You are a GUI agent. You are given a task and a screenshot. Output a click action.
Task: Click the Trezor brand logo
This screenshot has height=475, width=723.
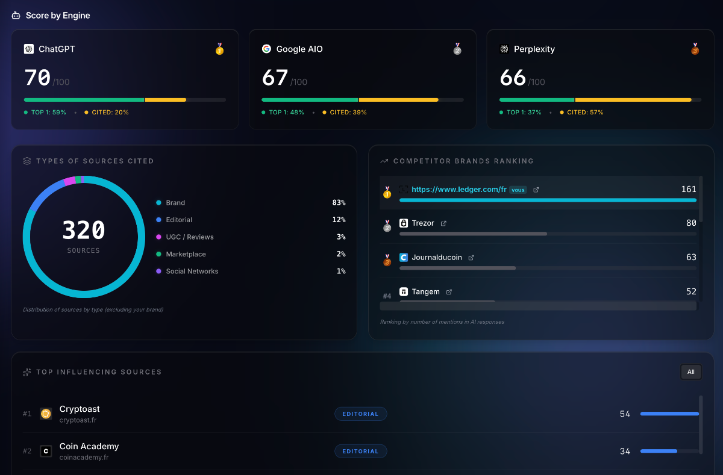[404, 223]
